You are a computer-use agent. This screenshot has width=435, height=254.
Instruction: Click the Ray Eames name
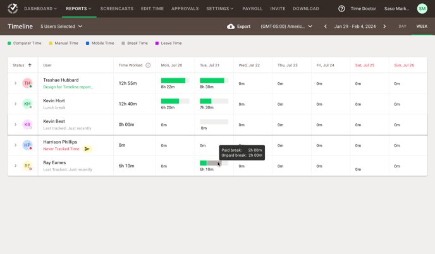click(x=54, y=162)
